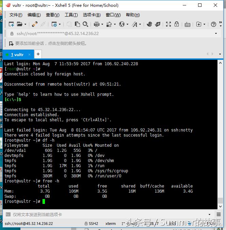Click the Connect plug icon

coord(34,24)
